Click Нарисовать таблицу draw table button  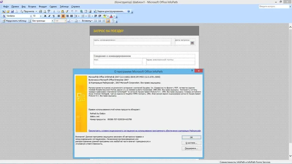coord(15,21)
